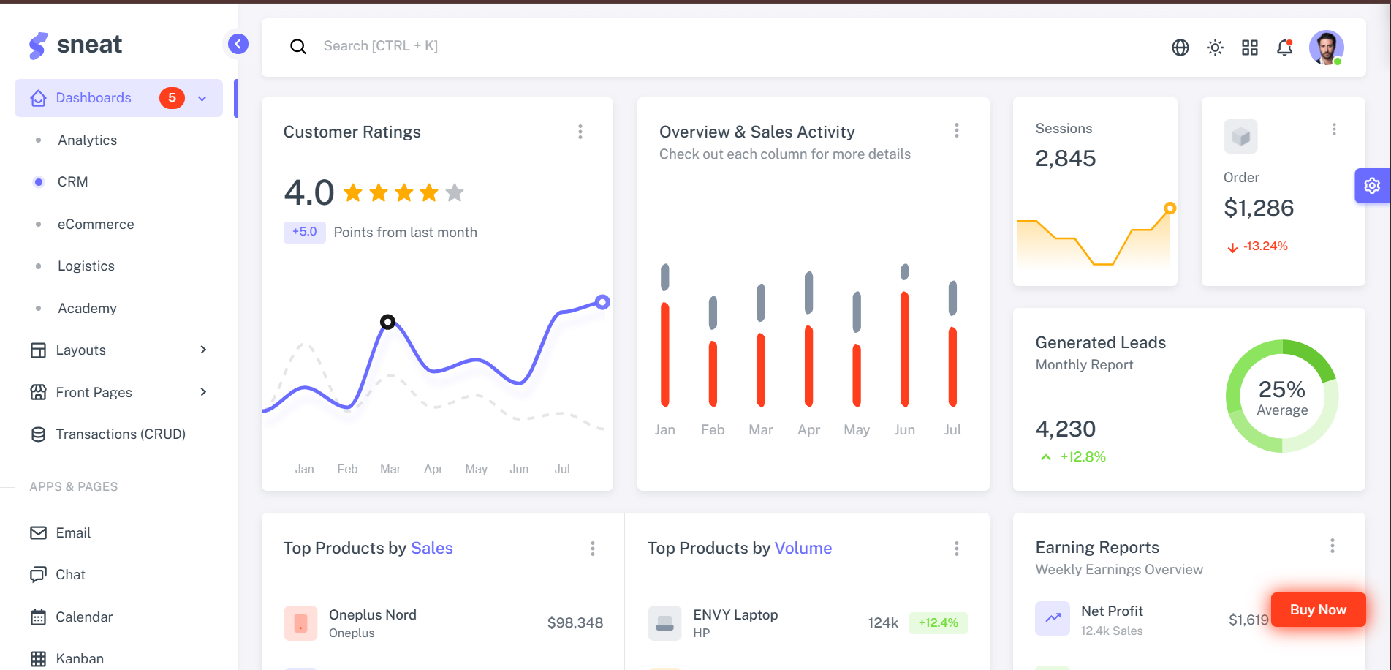1391x670 pixels.
Task: Open Email app link
Action: [73, 533]
